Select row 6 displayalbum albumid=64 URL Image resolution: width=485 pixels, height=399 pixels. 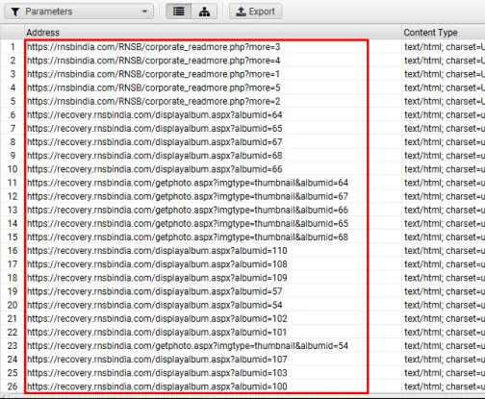pyautogui.click(x=155, y=114)
